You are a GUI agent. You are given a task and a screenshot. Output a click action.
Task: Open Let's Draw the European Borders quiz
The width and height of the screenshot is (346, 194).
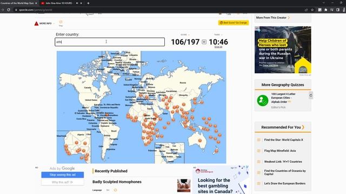(285, 183)
